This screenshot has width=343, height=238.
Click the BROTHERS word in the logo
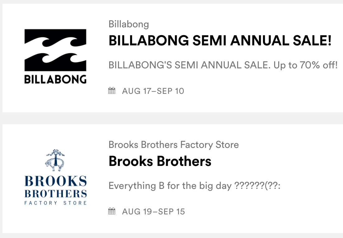point(55,194)
